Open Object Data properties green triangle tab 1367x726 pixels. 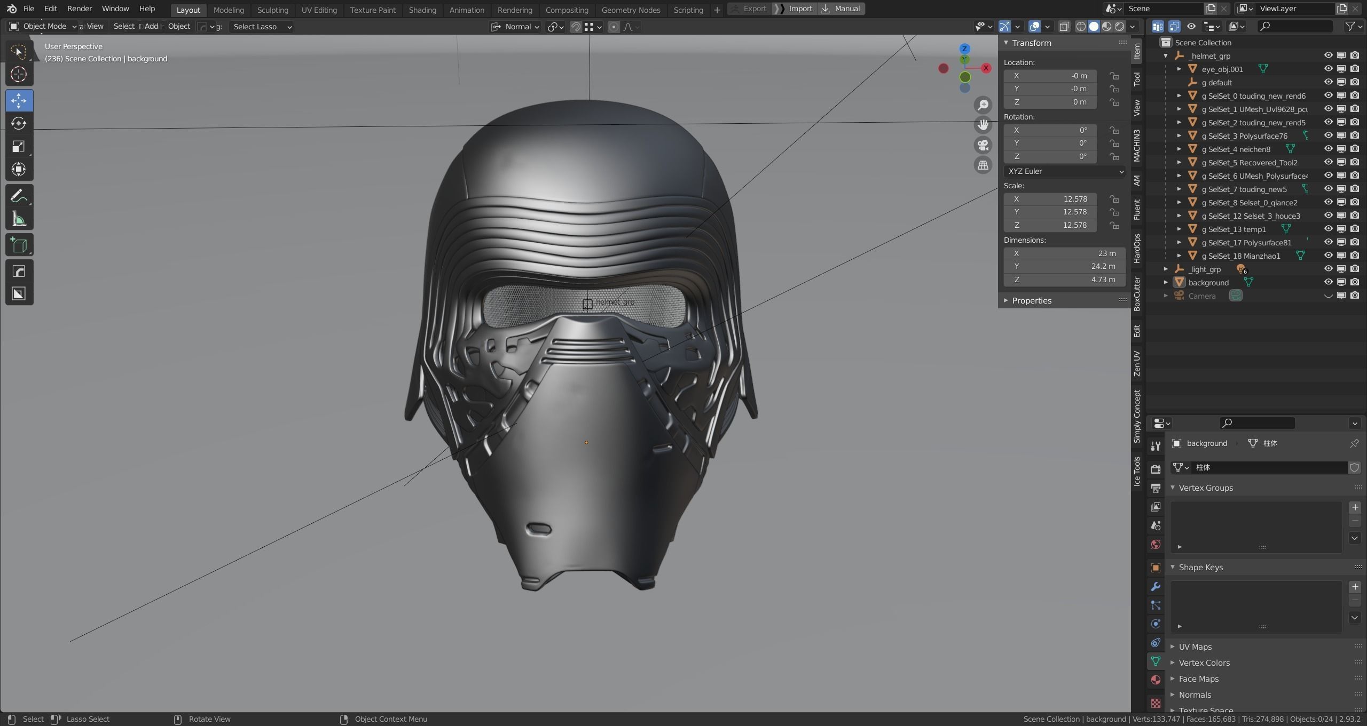tap(1156, 661)
